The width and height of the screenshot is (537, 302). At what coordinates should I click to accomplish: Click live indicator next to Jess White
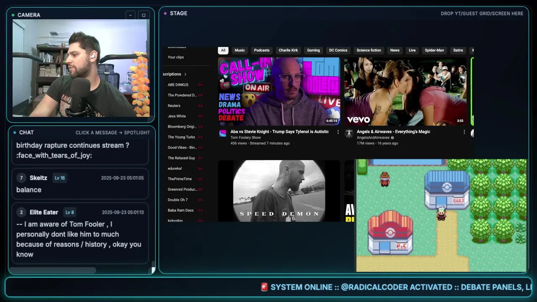pos(200,116)
